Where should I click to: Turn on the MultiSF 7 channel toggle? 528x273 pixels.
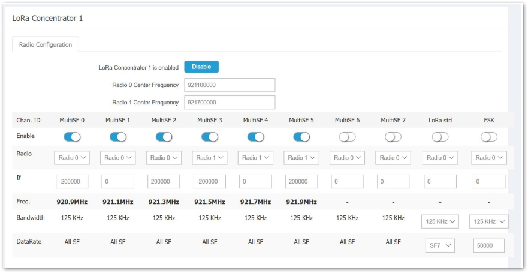click(393, 137)
